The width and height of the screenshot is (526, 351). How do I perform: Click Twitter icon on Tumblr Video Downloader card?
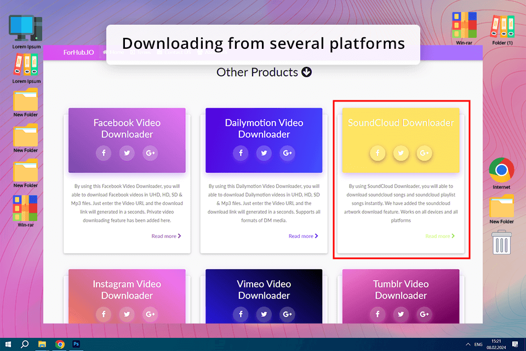click(x=401, y=314)
